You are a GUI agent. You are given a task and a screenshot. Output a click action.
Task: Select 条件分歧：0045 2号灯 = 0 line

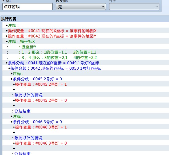(x=86, y=79)
